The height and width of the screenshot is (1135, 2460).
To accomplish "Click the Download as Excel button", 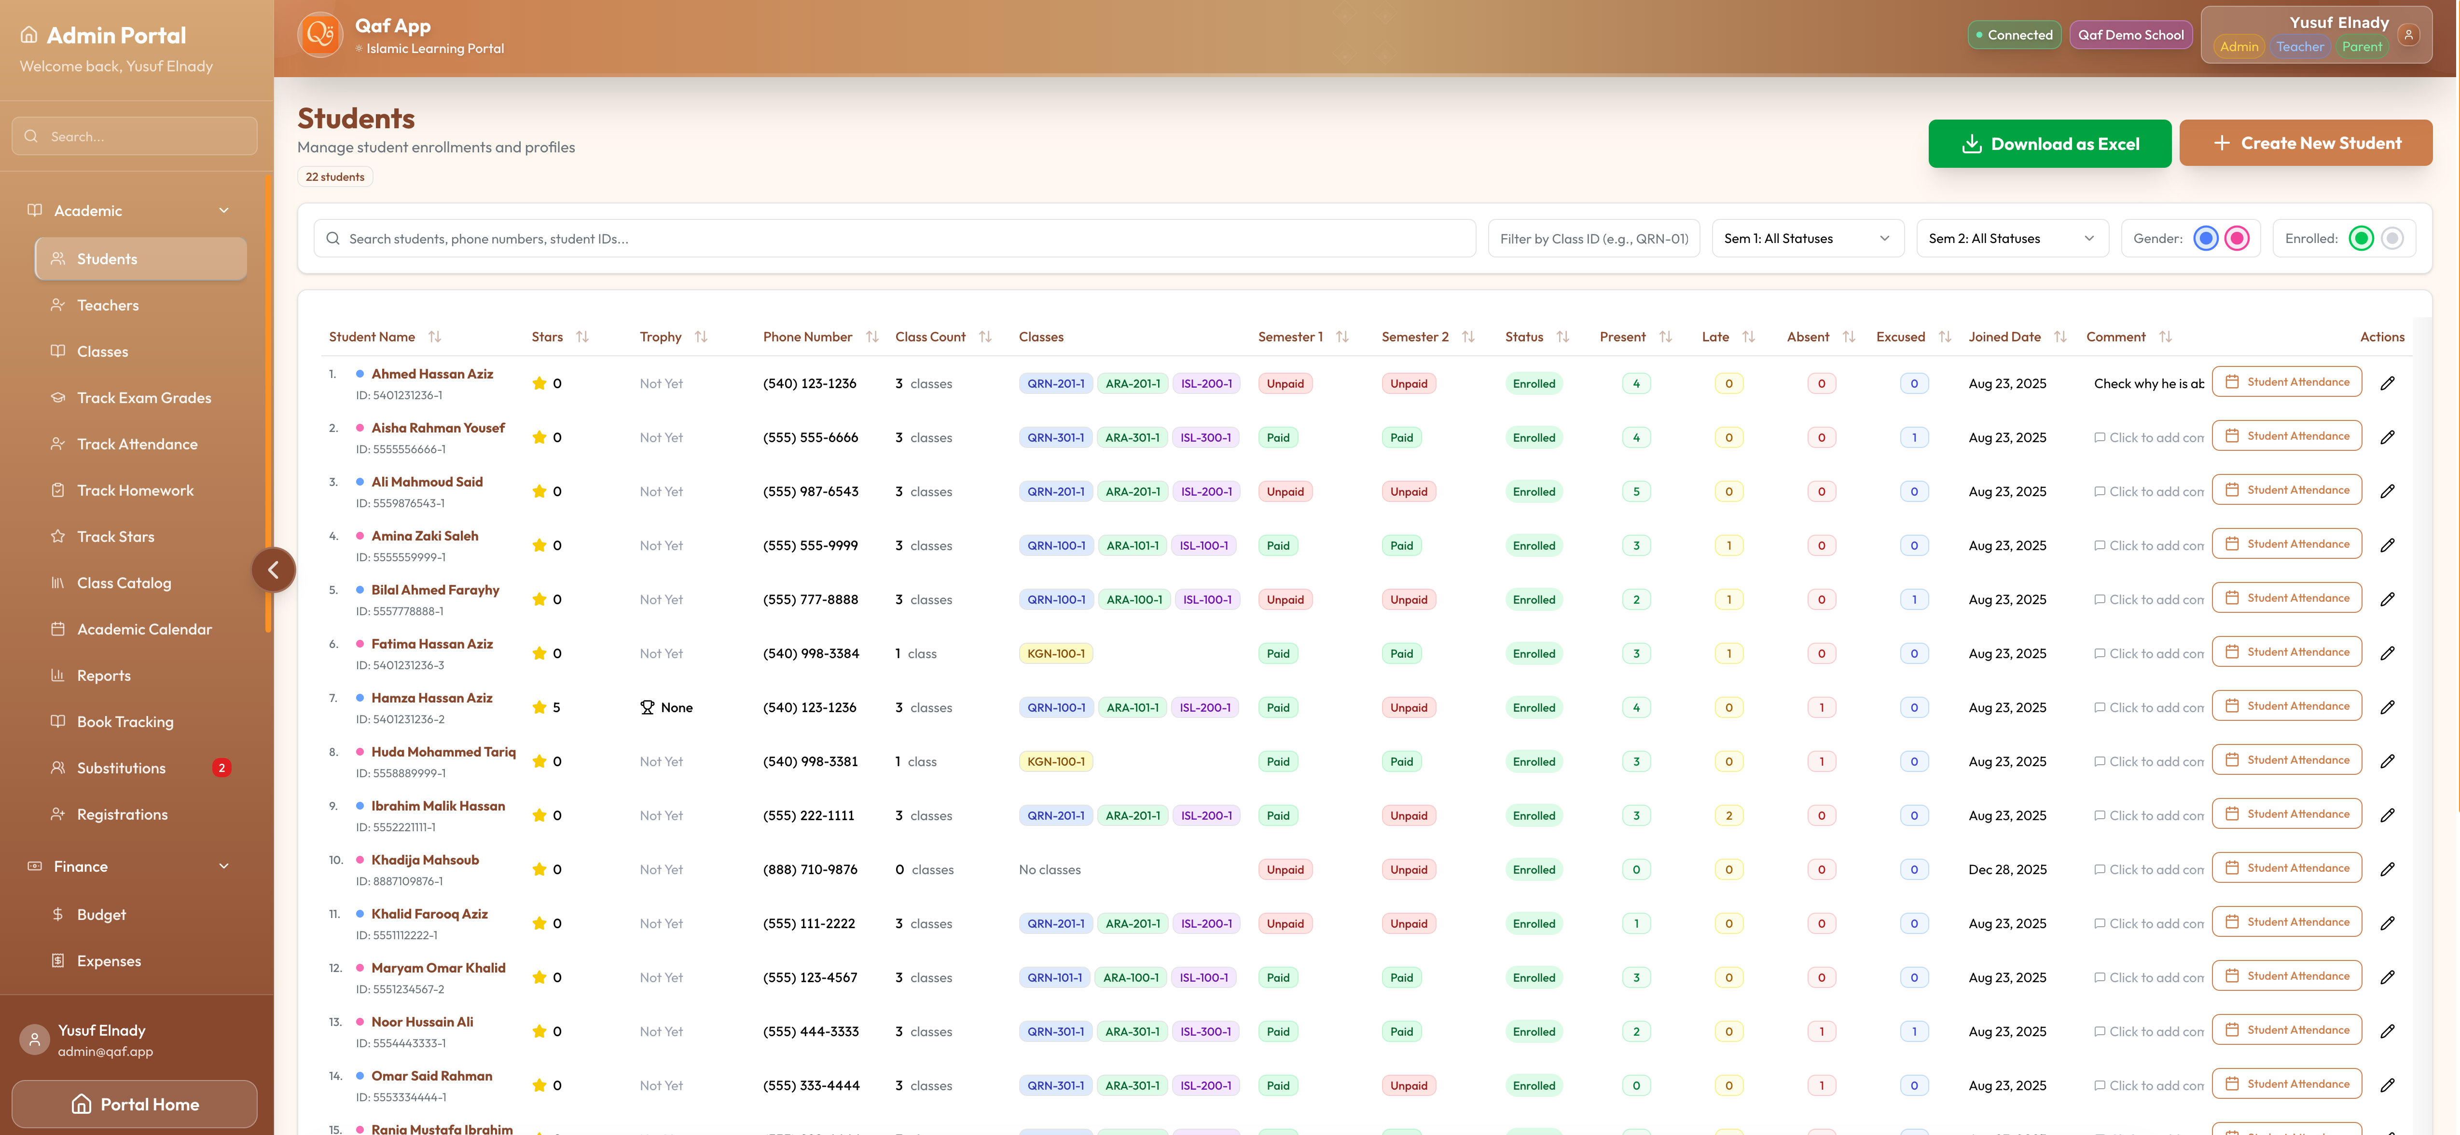I will [x=2049, y=143].
